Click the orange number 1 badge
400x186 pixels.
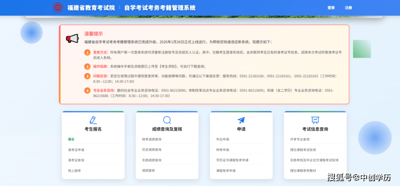tap(87, 53)
